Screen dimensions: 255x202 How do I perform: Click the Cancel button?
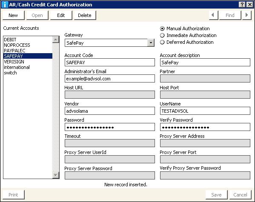pyautogui.click(x=240, y=195)
